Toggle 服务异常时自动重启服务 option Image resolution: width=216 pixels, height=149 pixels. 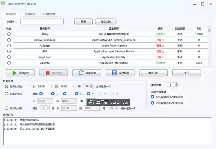tap(152, 97)
